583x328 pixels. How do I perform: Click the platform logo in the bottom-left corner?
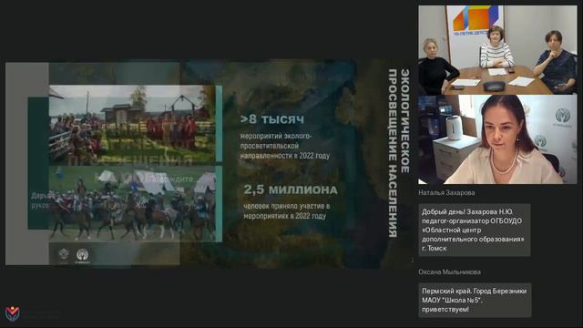pos(13,313)
